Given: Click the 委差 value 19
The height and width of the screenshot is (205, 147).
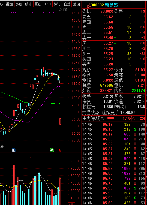Looking at the screenshot, I should (x=143, y=11).
